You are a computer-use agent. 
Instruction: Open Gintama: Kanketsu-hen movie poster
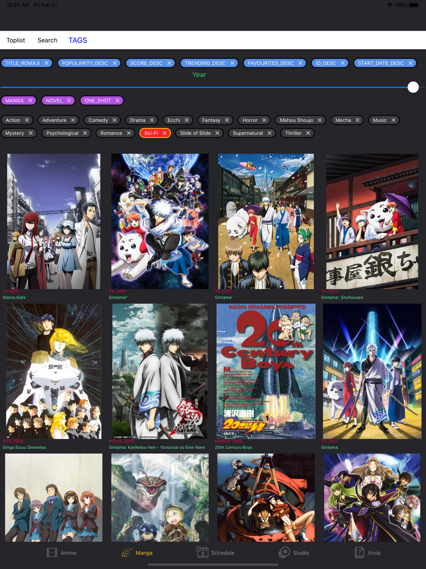pyautogui.click(x=160, y=371)
